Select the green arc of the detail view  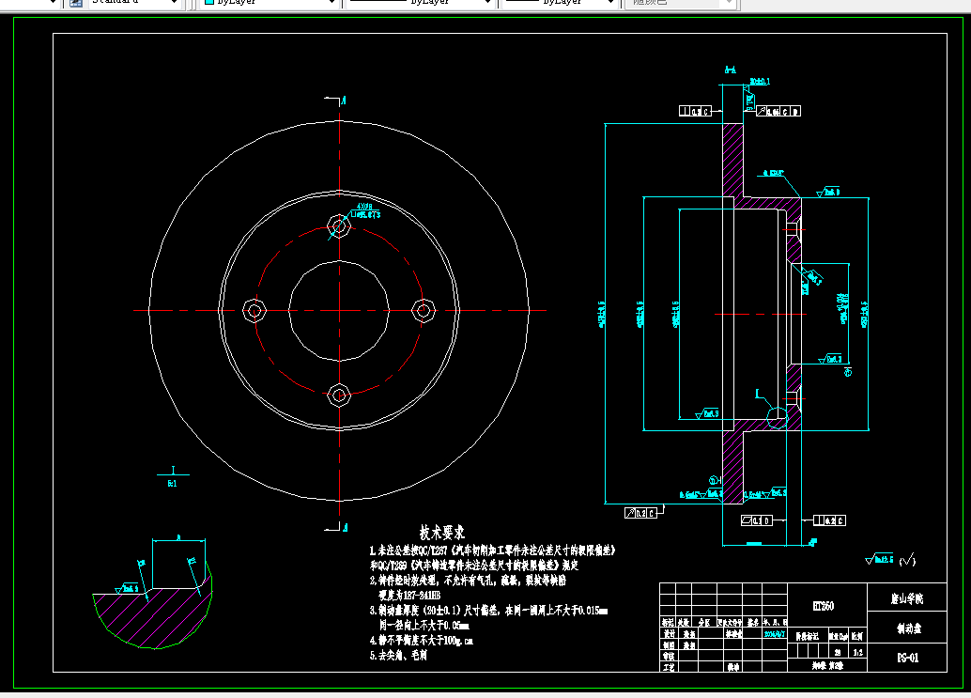[155, 648]
